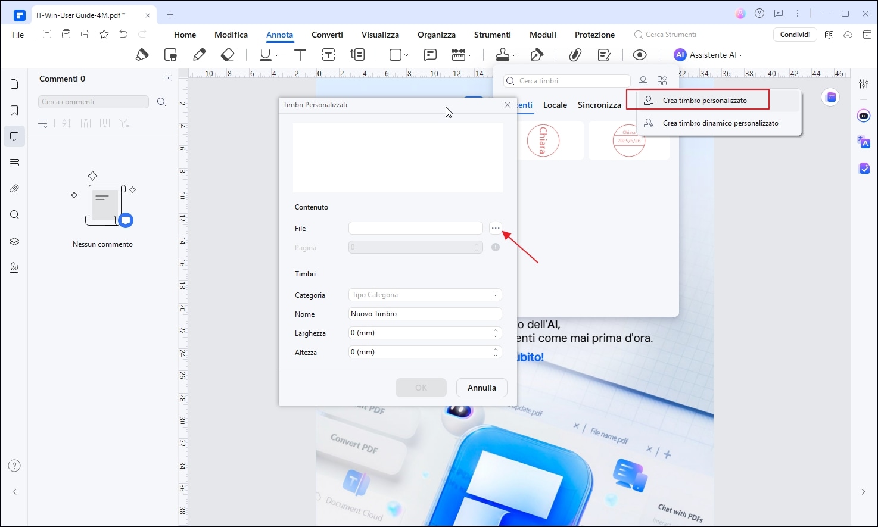Screen dimensions: 878x527
Task: Open the translate tool on right sidebar
Action: pos(864,142)
